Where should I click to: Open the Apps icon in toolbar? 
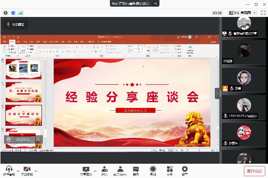pos(170,171)
